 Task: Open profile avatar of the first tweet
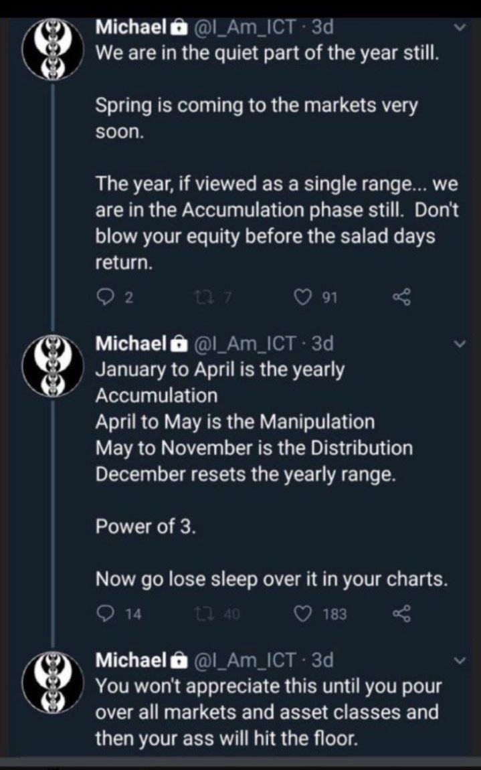pyautogui.click(x=52, y=49)
